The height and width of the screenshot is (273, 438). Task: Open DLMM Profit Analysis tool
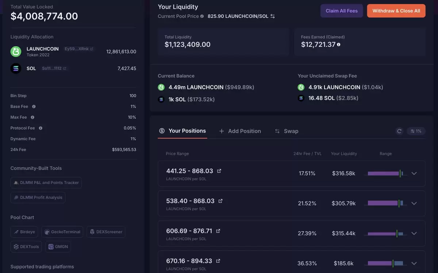click(38, 197)
